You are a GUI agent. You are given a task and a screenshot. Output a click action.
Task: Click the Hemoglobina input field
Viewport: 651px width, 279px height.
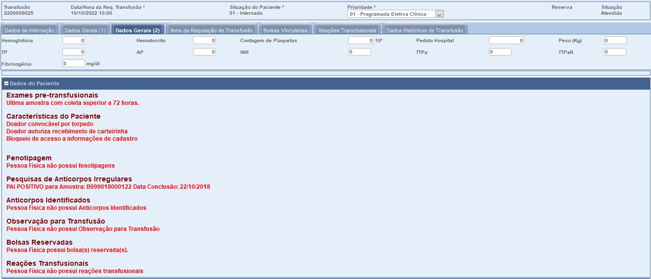pyautogui.click(x=74, y=41)
